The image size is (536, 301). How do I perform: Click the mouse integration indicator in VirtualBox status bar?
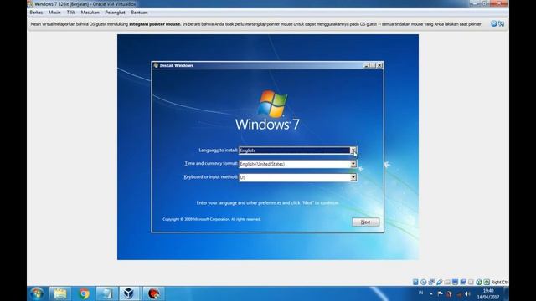point(479,282)
